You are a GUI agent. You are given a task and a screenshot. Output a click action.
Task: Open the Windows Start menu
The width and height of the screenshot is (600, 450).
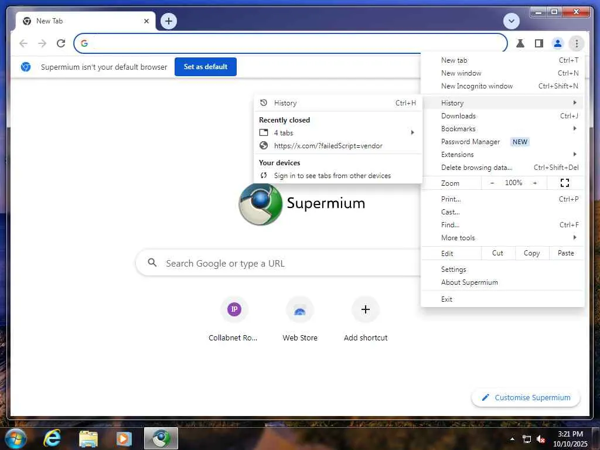pos(15,438)
